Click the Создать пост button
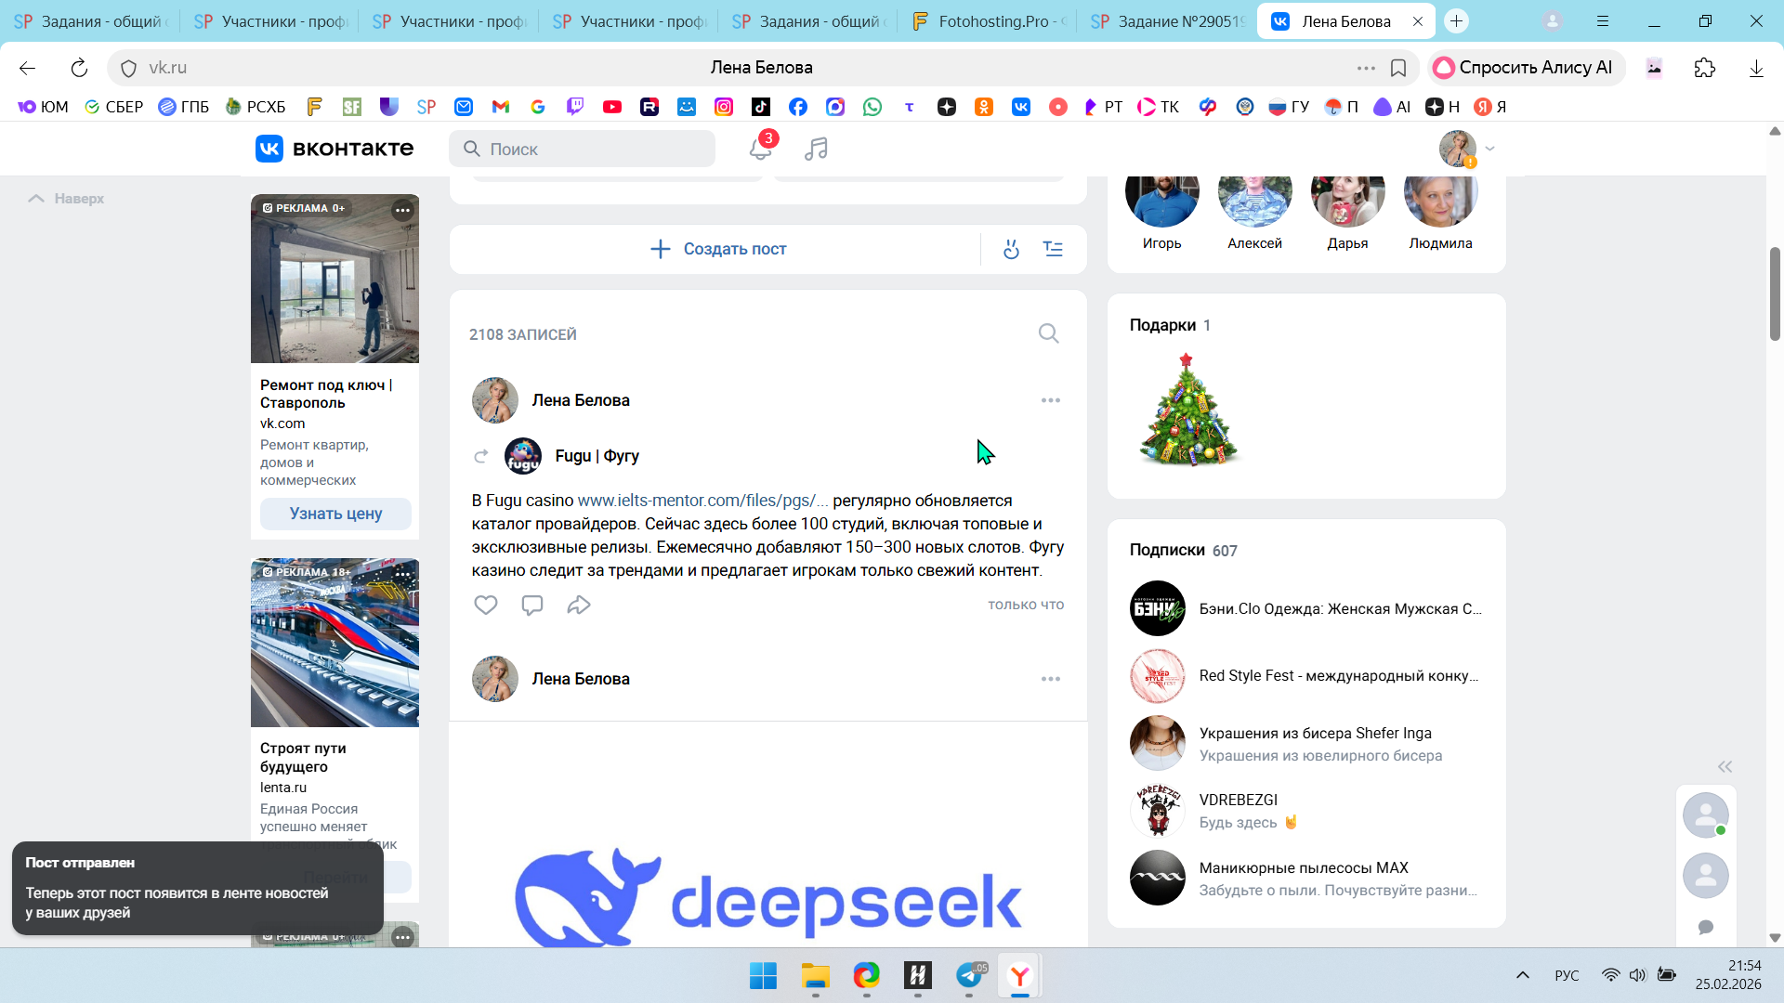Image resolution: width=1784 pixels, height=1003 pixels. tap(717, 249)
